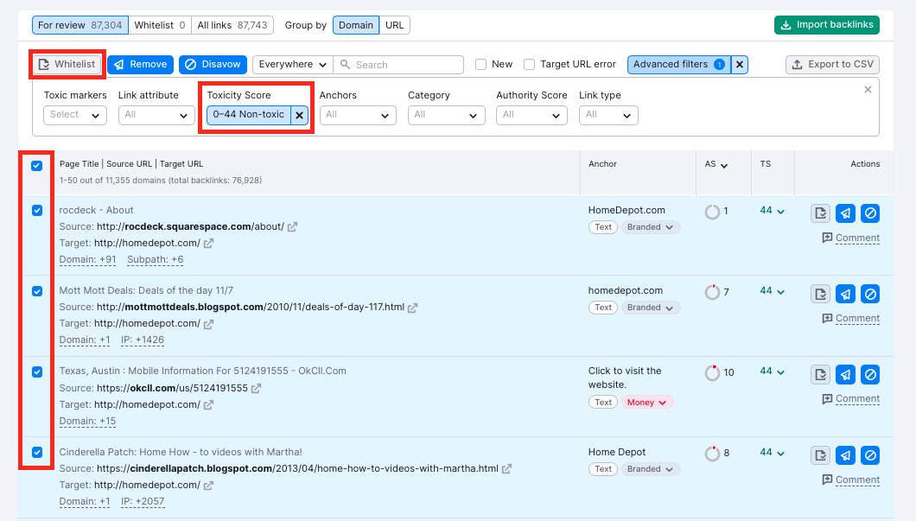Open target URL external icon in Mott Mott row
Screen dimensions: 916x521
[208, 324]
